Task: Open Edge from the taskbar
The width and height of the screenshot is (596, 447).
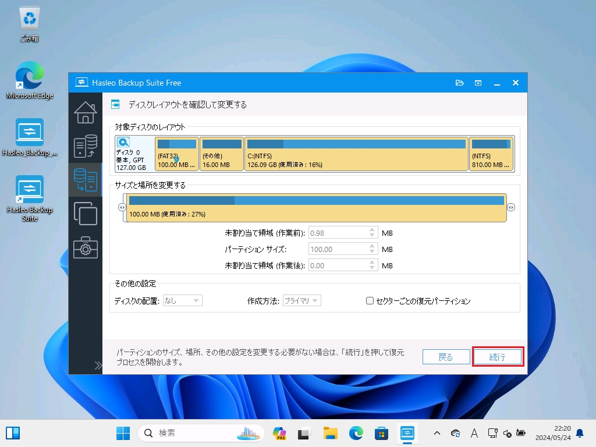Action: (x=356, y=433)
